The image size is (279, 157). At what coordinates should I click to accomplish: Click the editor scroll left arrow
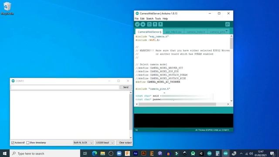coord(137,104)
